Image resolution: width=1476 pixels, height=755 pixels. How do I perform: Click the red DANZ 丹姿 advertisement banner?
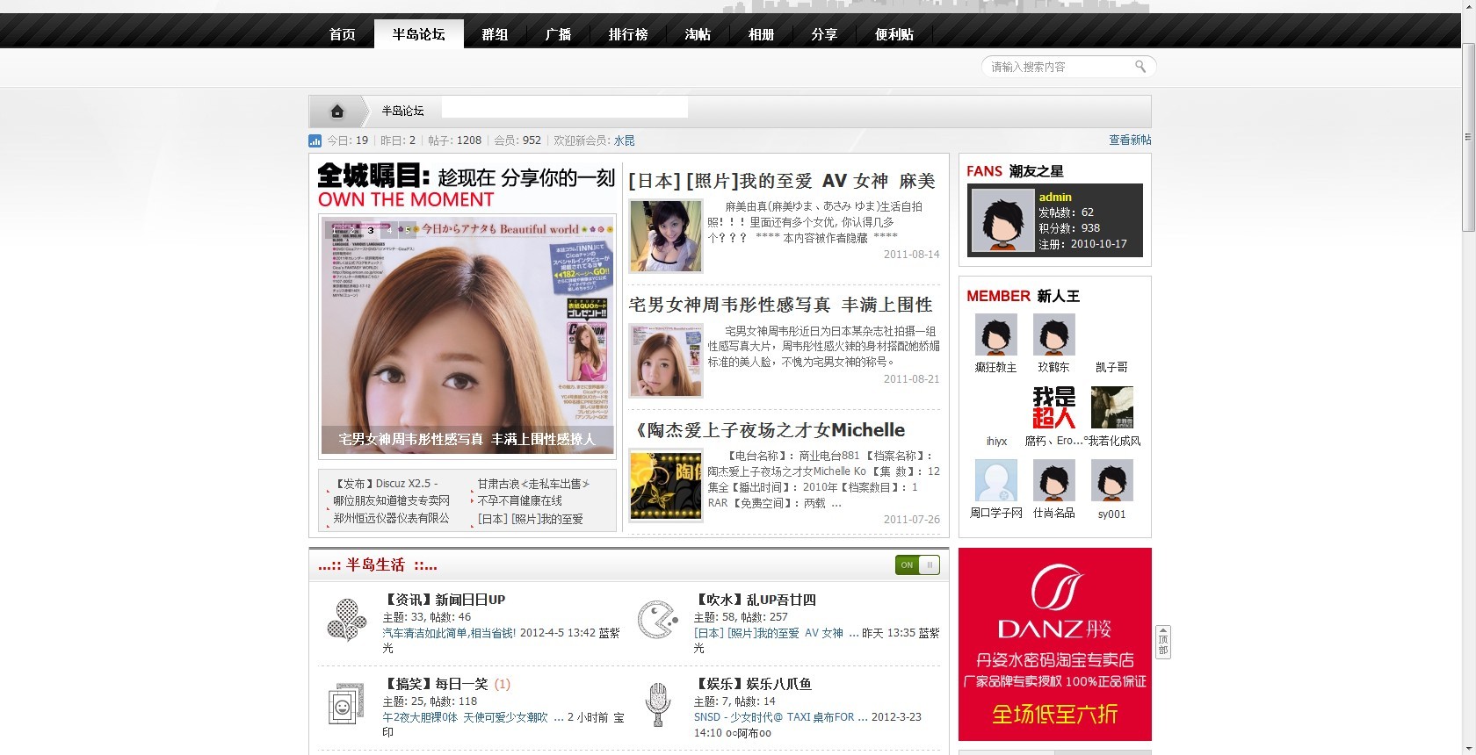pyautogui.click(x=1055, y=644)
